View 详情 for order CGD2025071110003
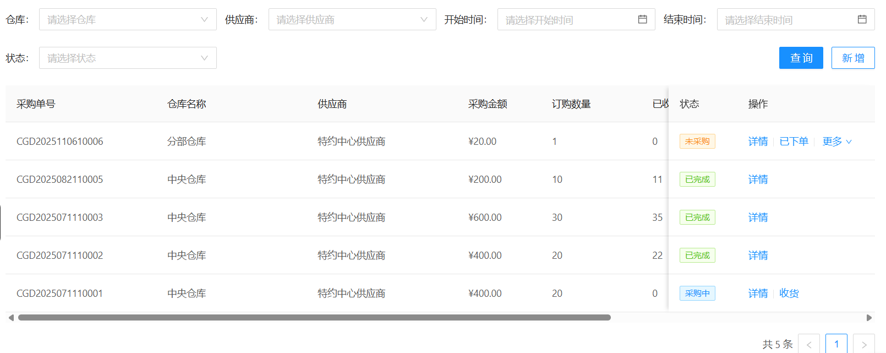This screenshot has height=353, width=886. [x=758, y=218]
